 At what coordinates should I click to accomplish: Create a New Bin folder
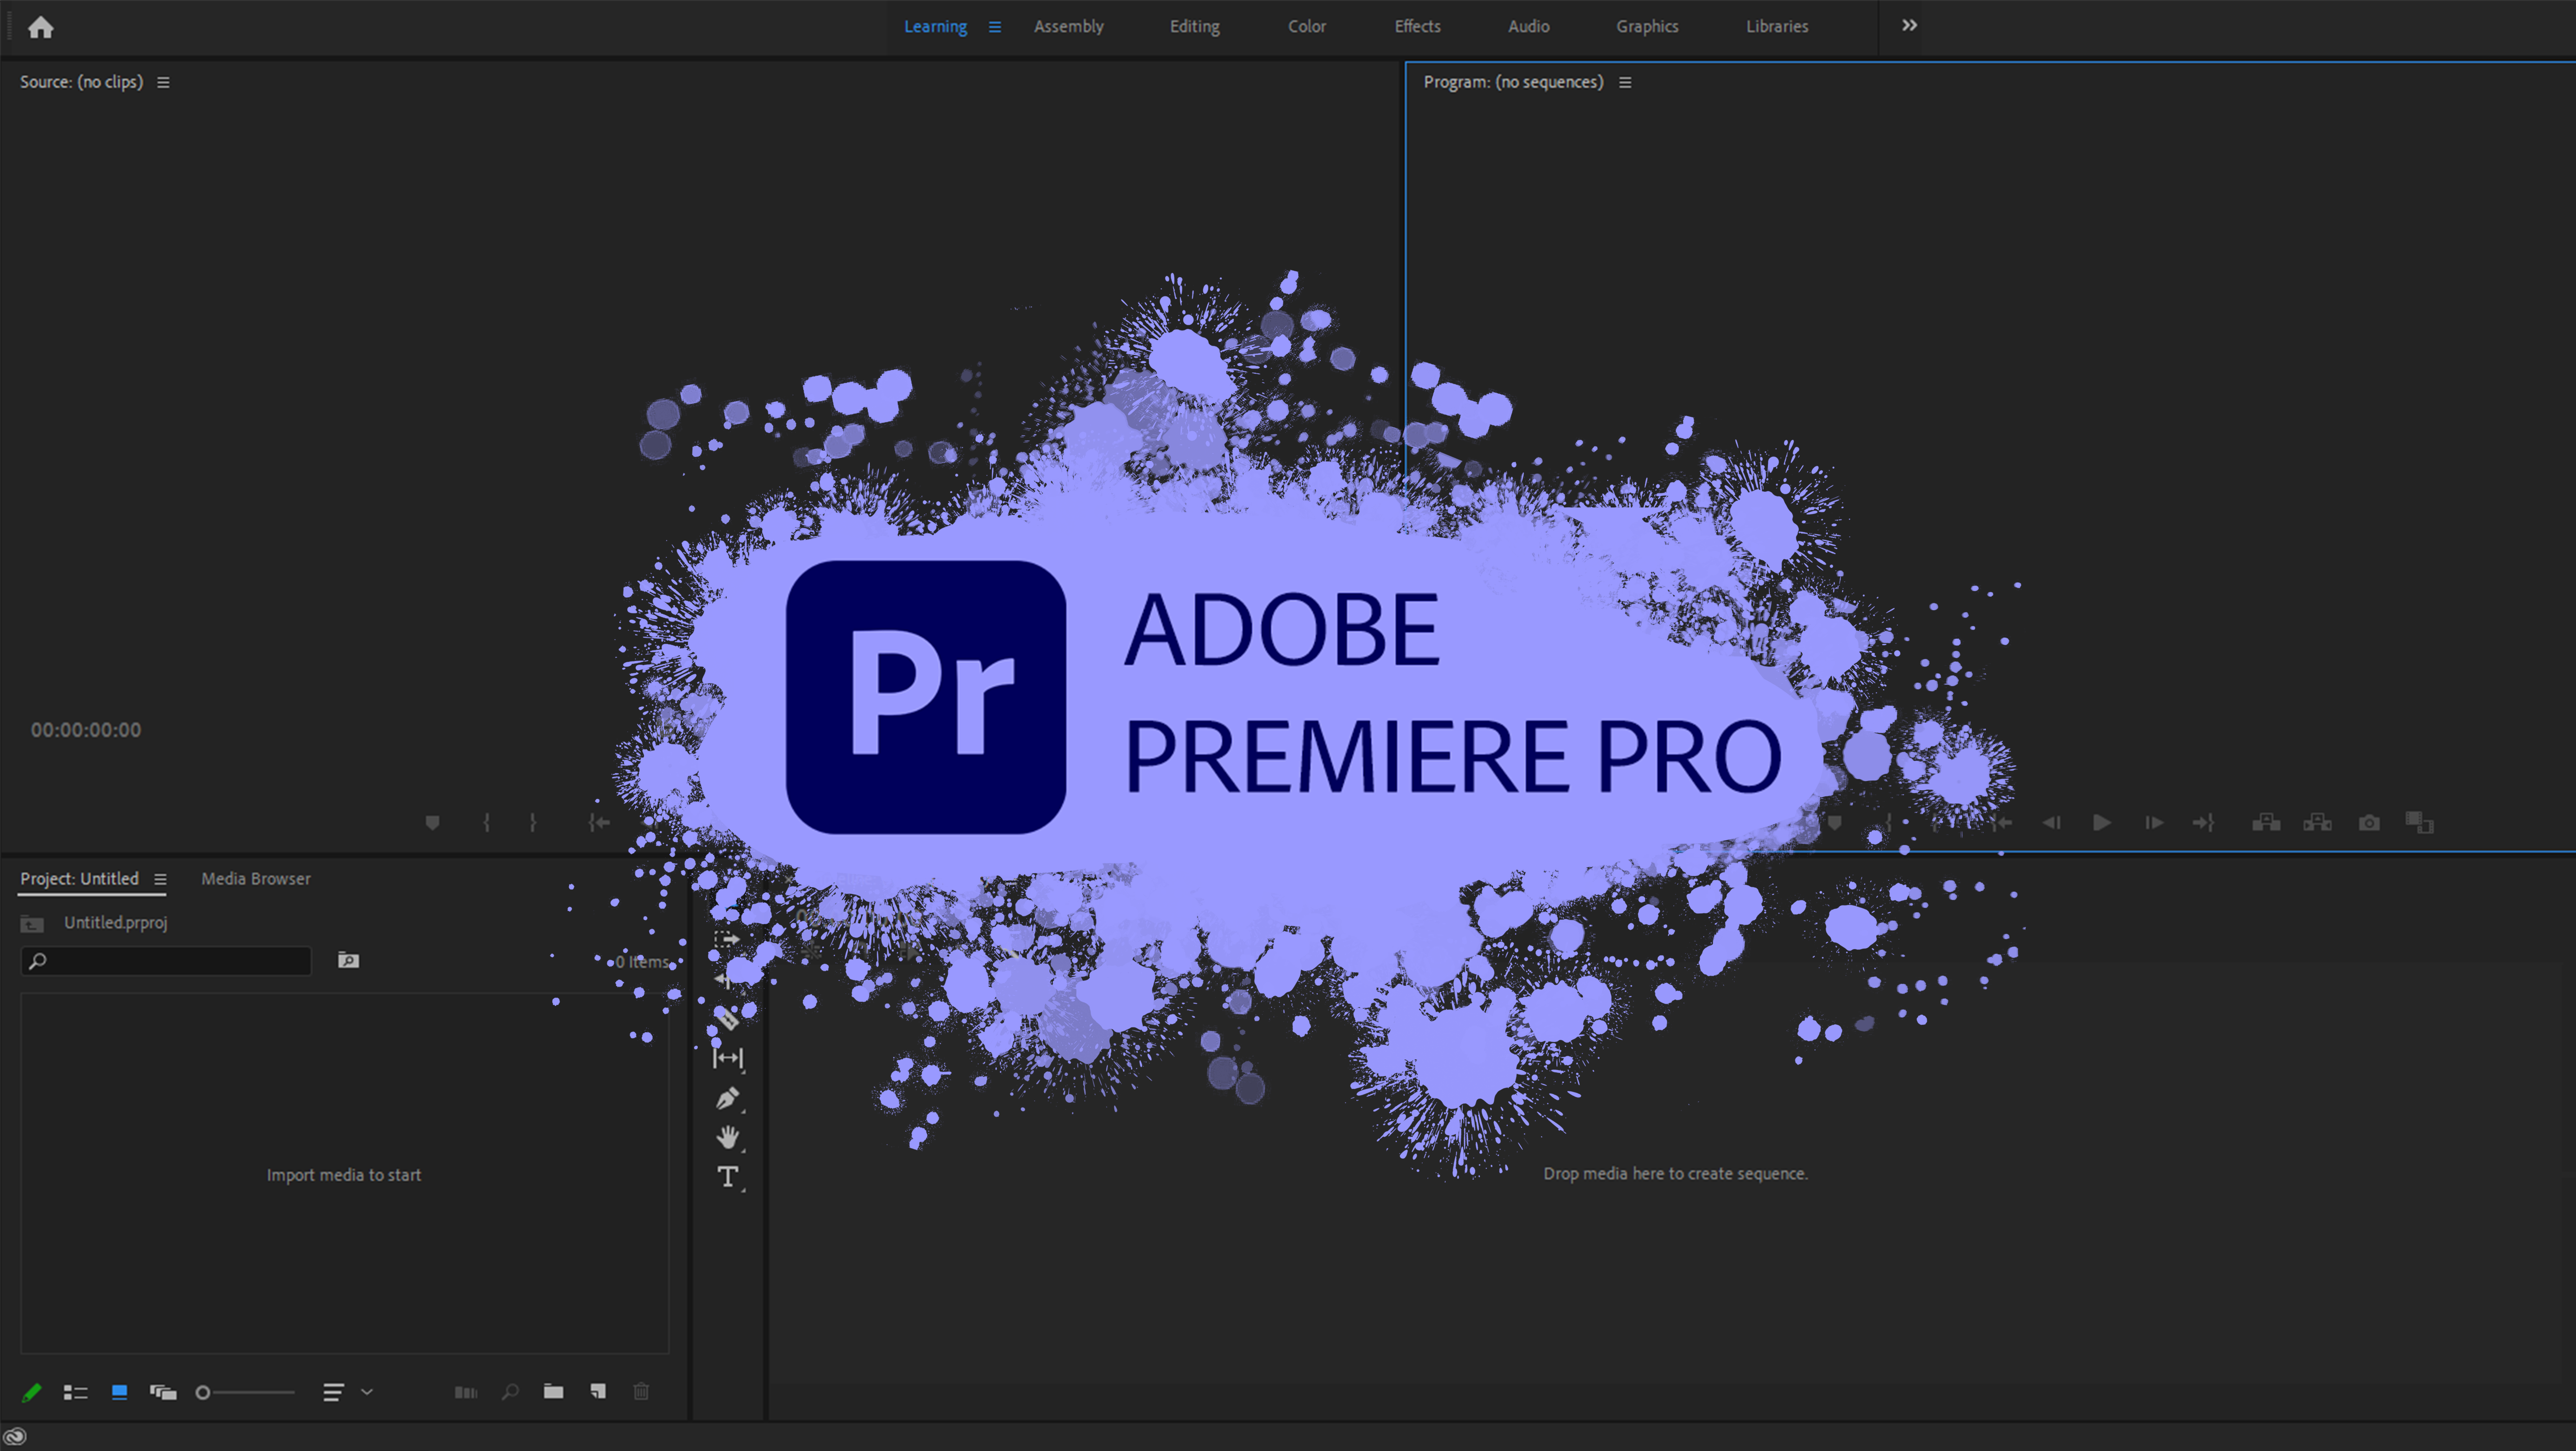(553, 1391)
